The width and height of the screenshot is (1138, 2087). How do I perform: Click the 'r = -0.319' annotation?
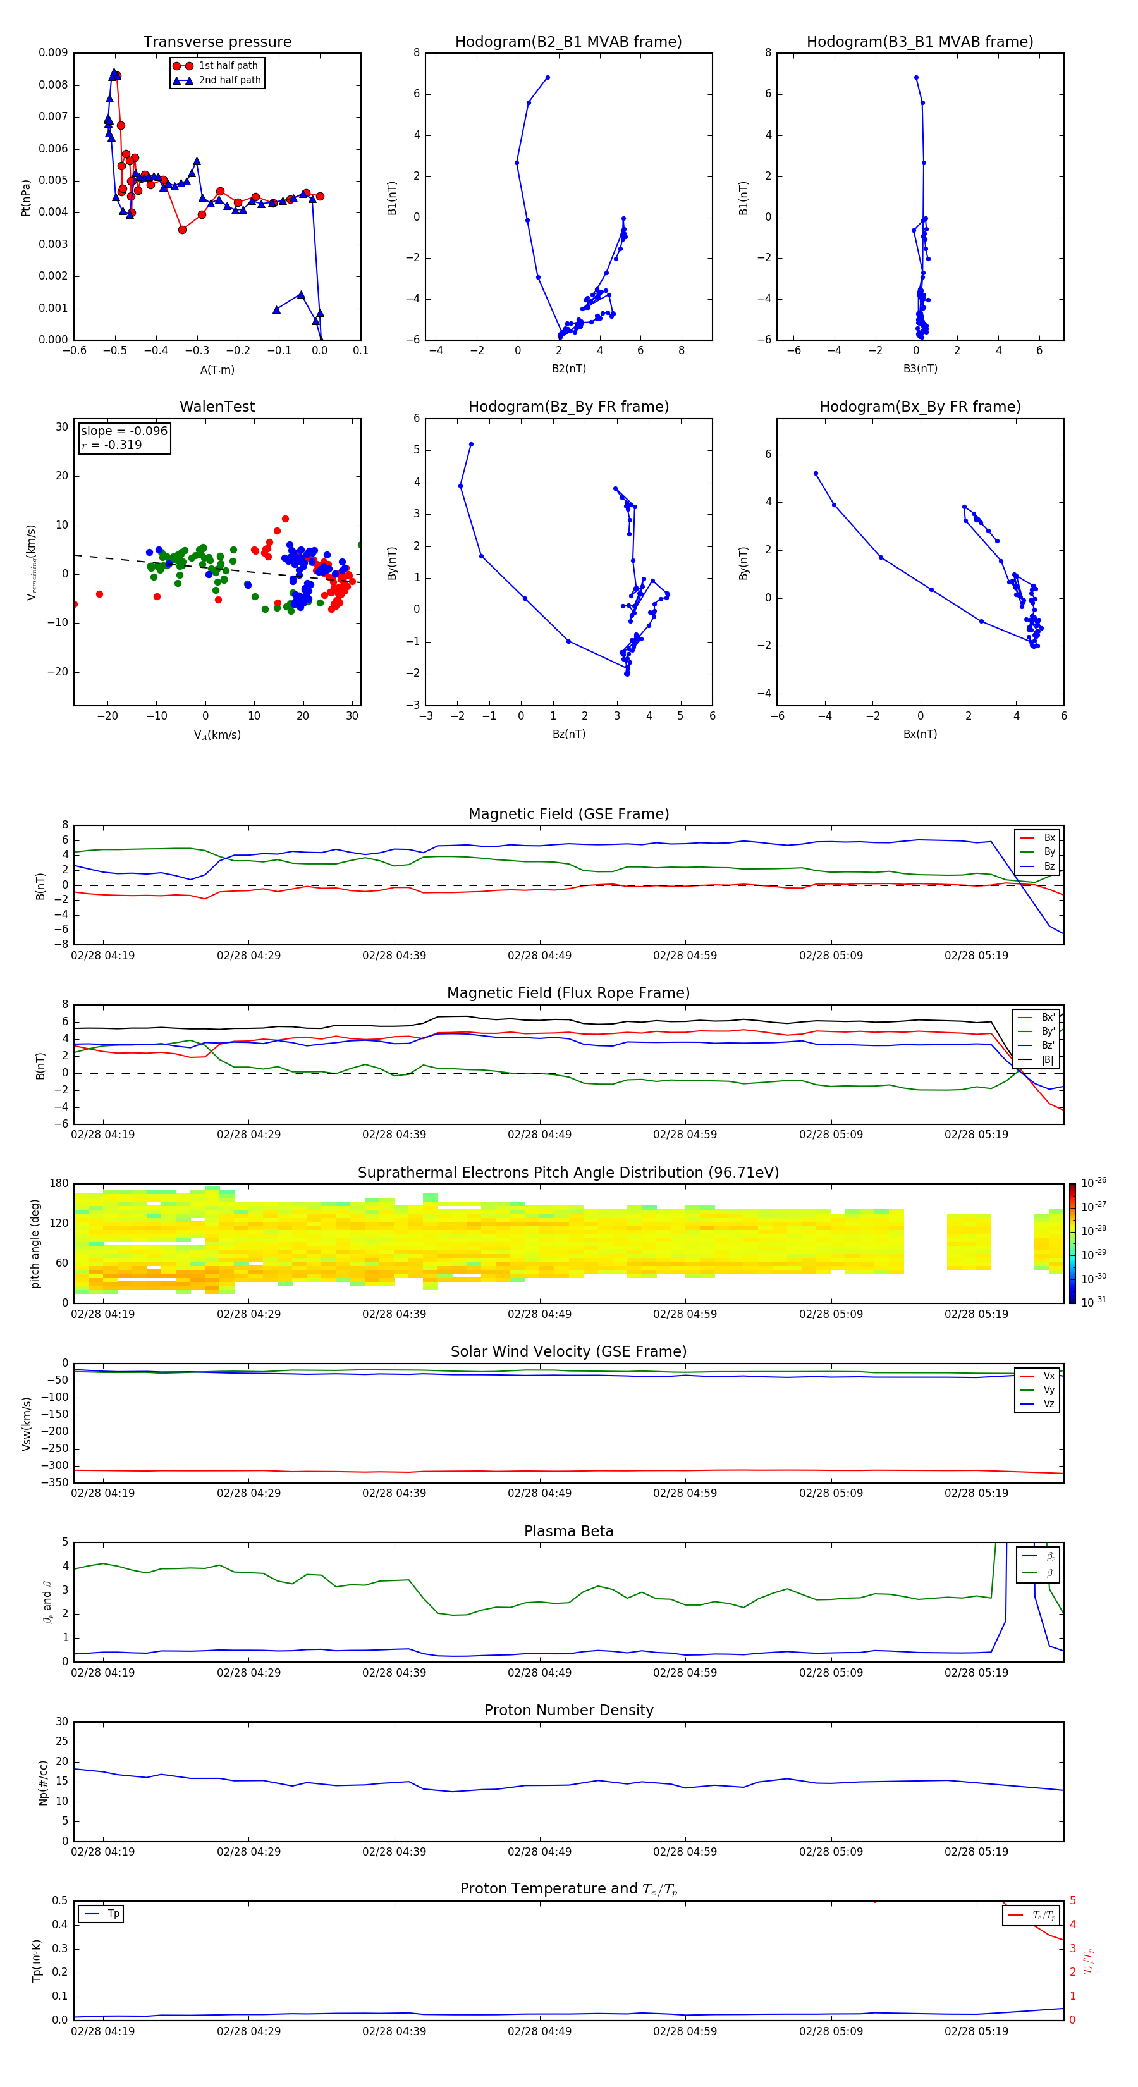click(112, 445)
